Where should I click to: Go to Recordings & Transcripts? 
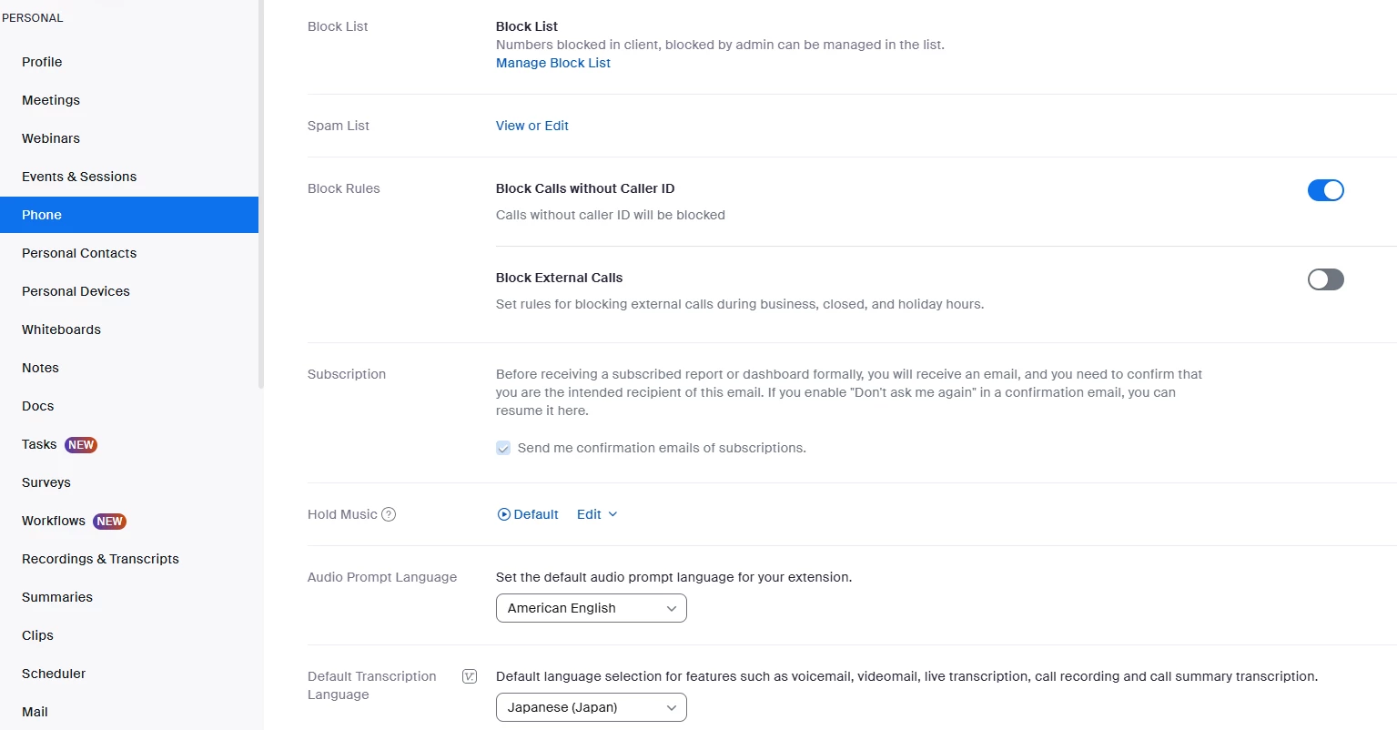(x=100, y=559)
